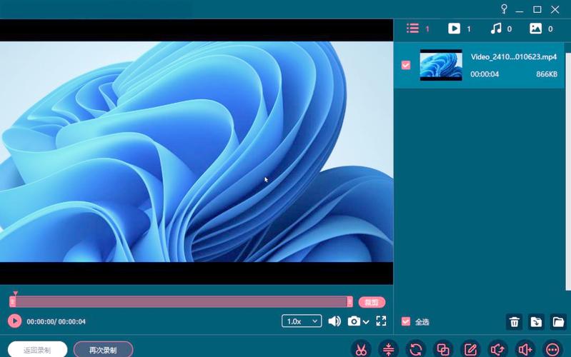Click the import file folder-arrow icon

tap(536, 322)
